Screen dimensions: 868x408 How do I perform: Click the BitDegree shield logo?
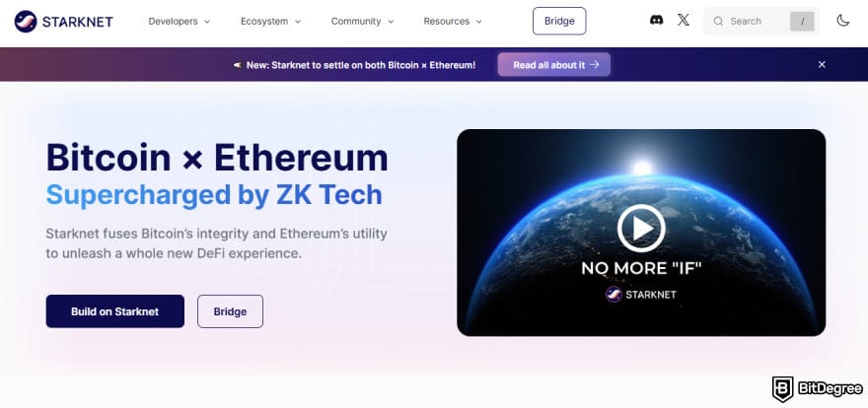point(783,388)
